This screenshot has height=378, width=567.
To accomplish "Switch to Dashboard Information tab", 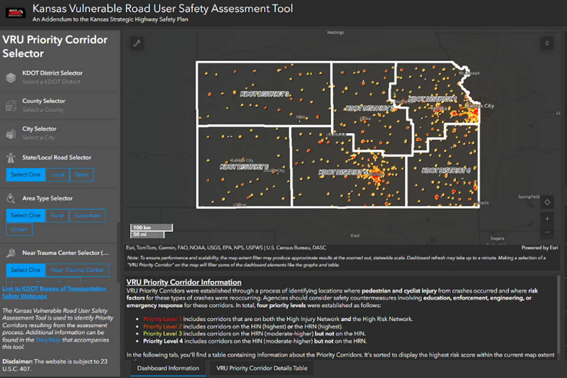I will coord(168,368).
